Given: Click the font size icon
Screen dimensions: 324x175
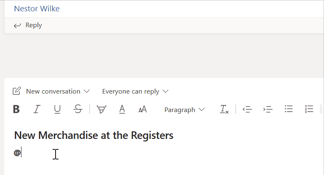Looking at the screenshot, I should tap(143, 110).
